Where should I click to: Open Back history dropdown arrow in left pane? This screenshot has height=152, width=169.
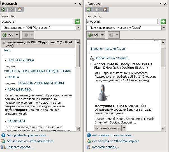[17, 35]
